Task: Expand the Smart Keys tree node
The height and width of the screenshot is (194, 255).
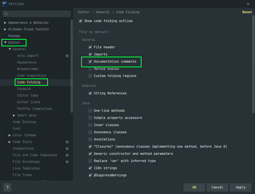Action: (x=14, y=115)
